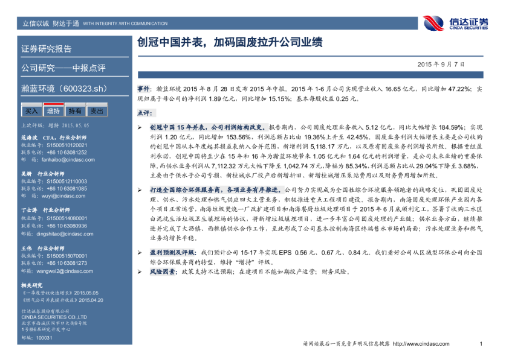Screen dimensions: 509x359
Task: Click the arrow bullet before 打造全国综合环保服务商
Action: coord(140,189)
